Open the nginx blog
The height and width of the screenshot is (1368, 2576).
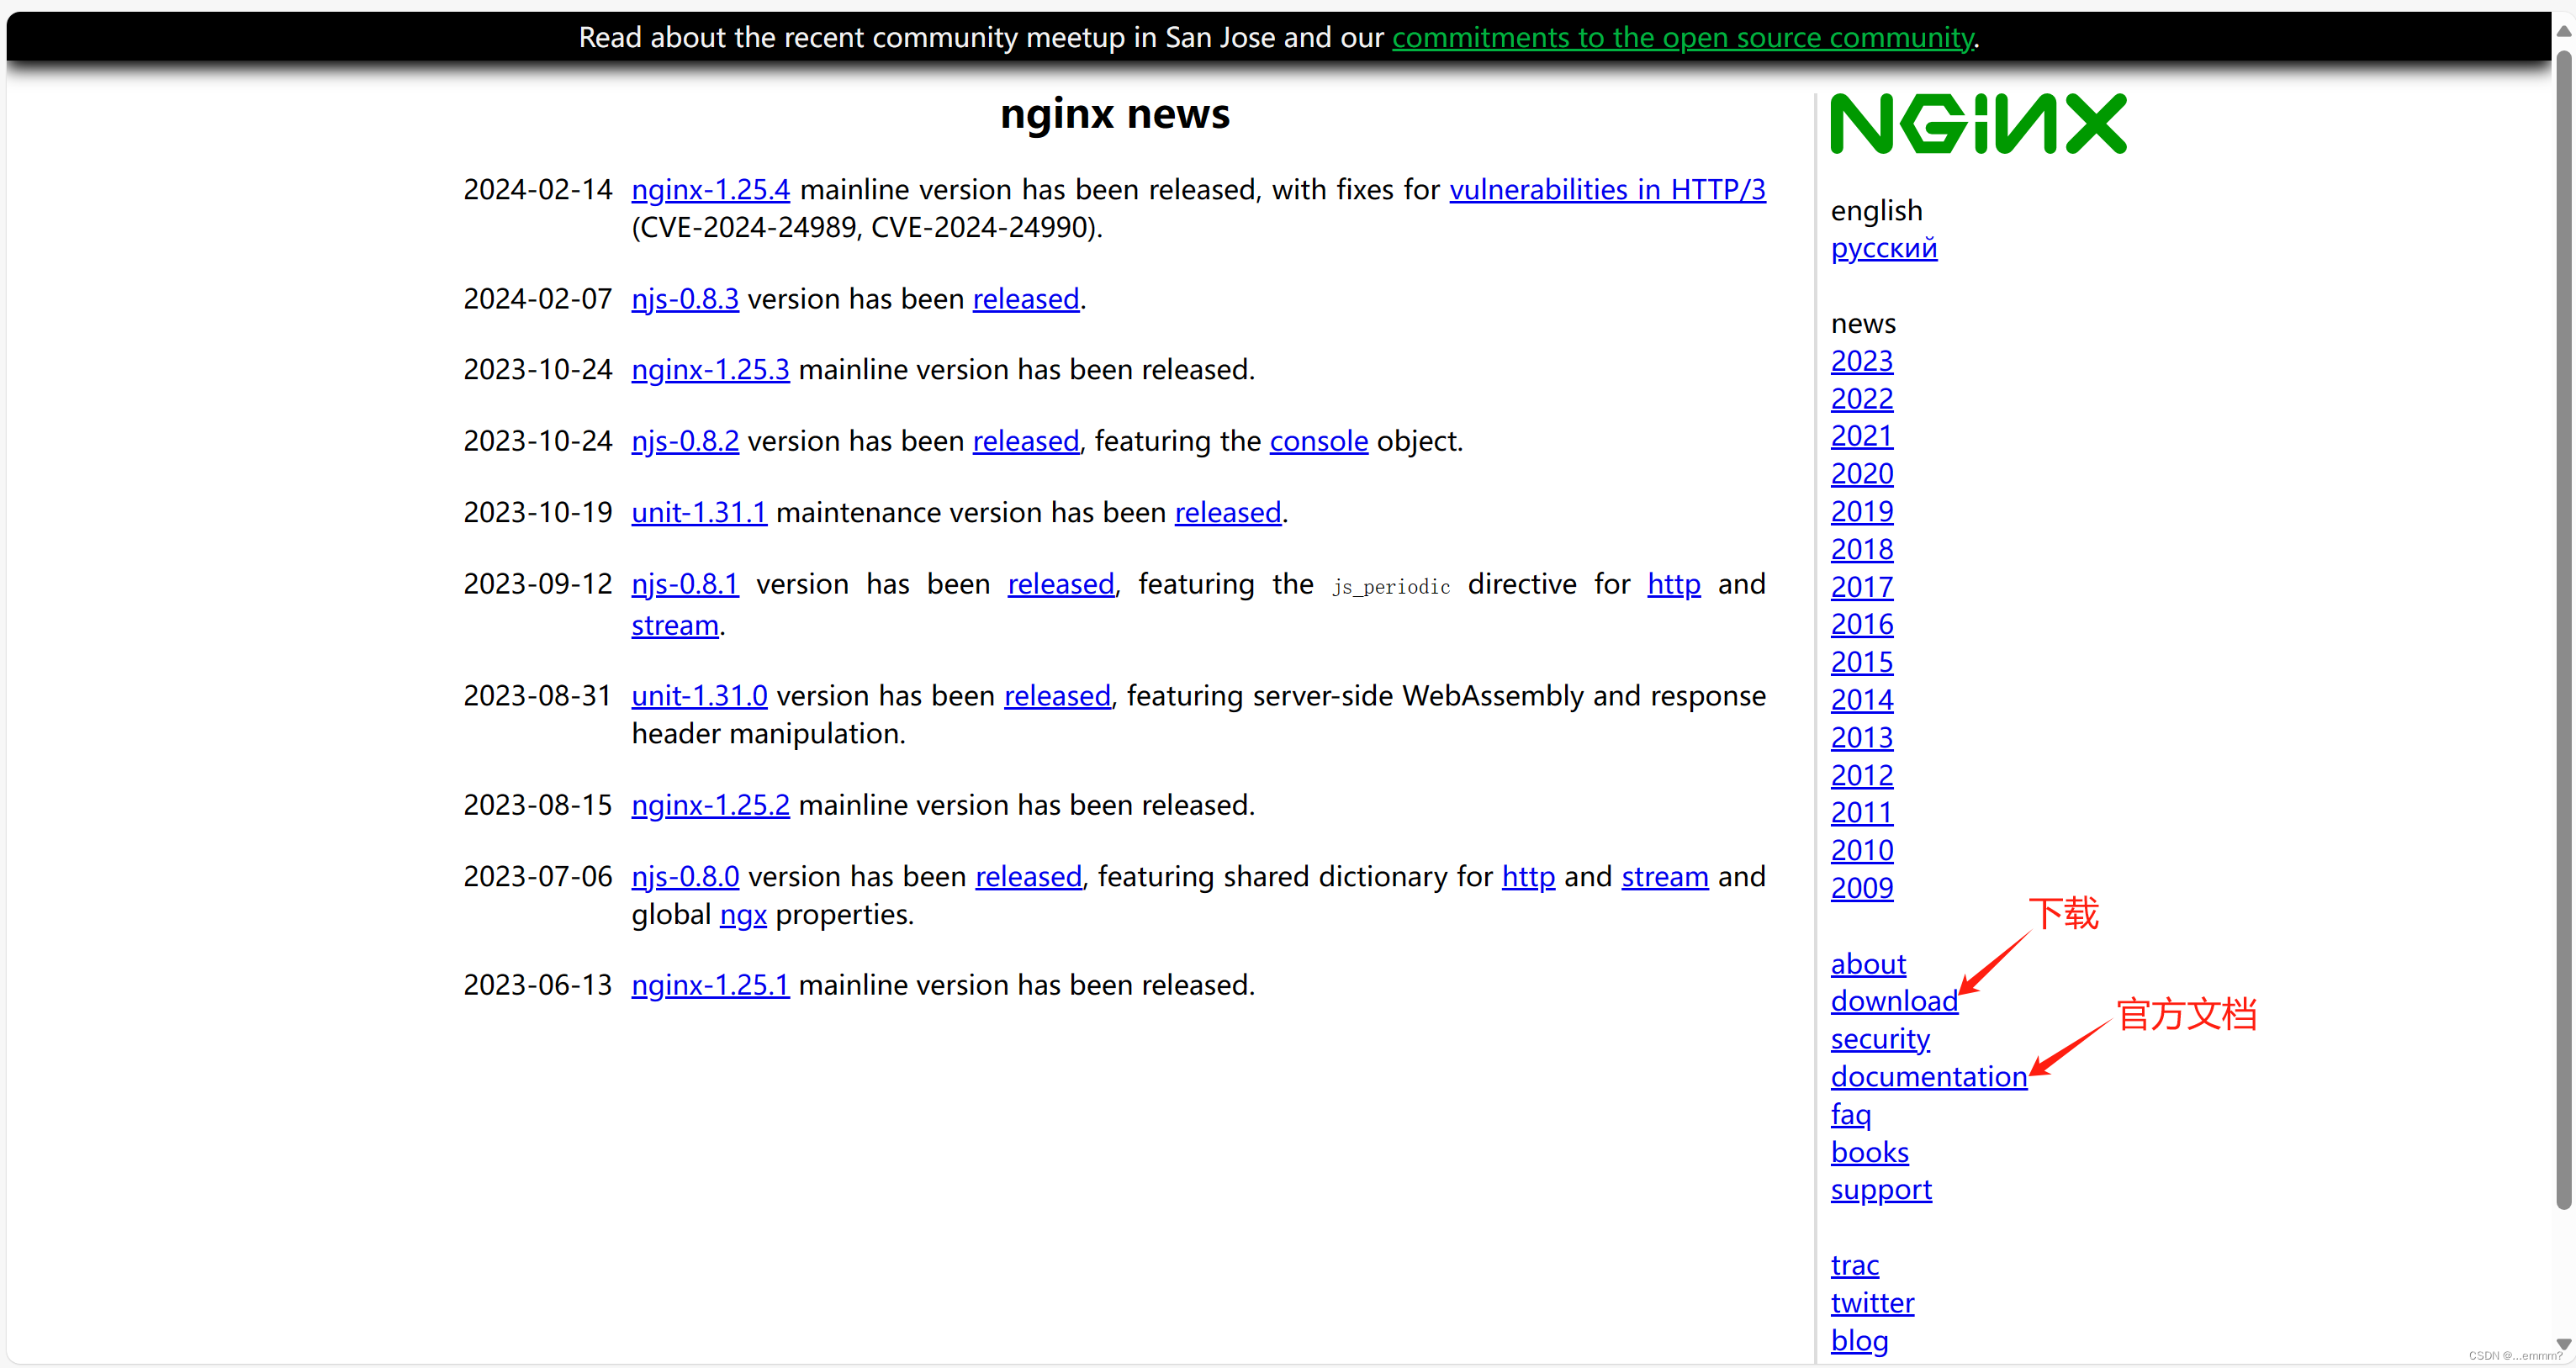point(1859,1340)
